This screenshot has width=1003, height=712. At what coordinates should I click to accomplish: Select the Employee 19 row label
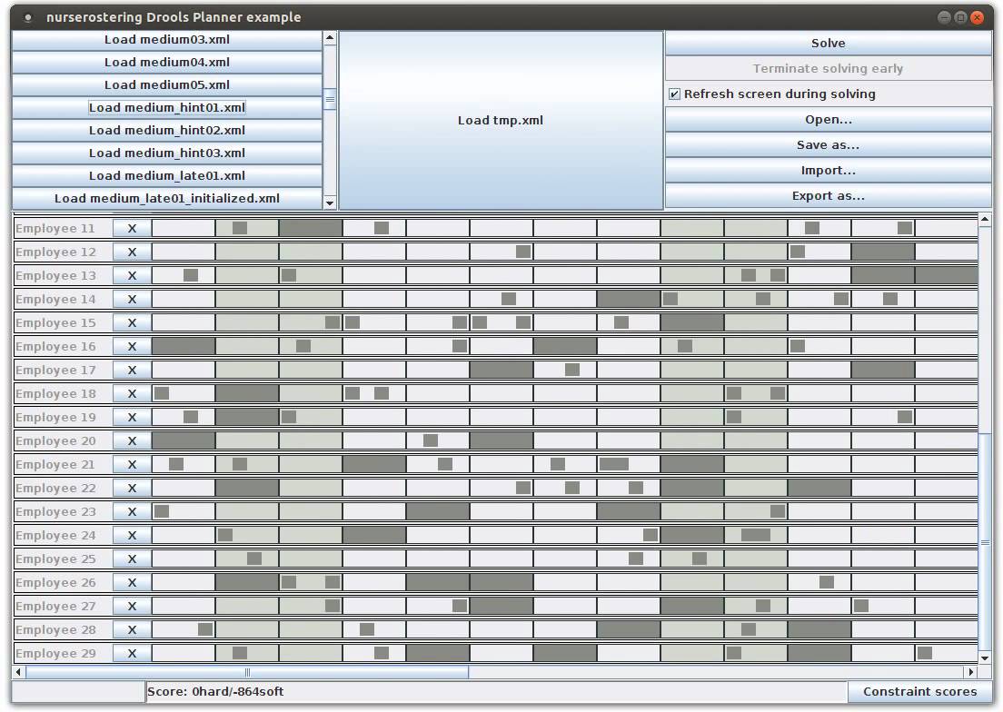point(55,418)
